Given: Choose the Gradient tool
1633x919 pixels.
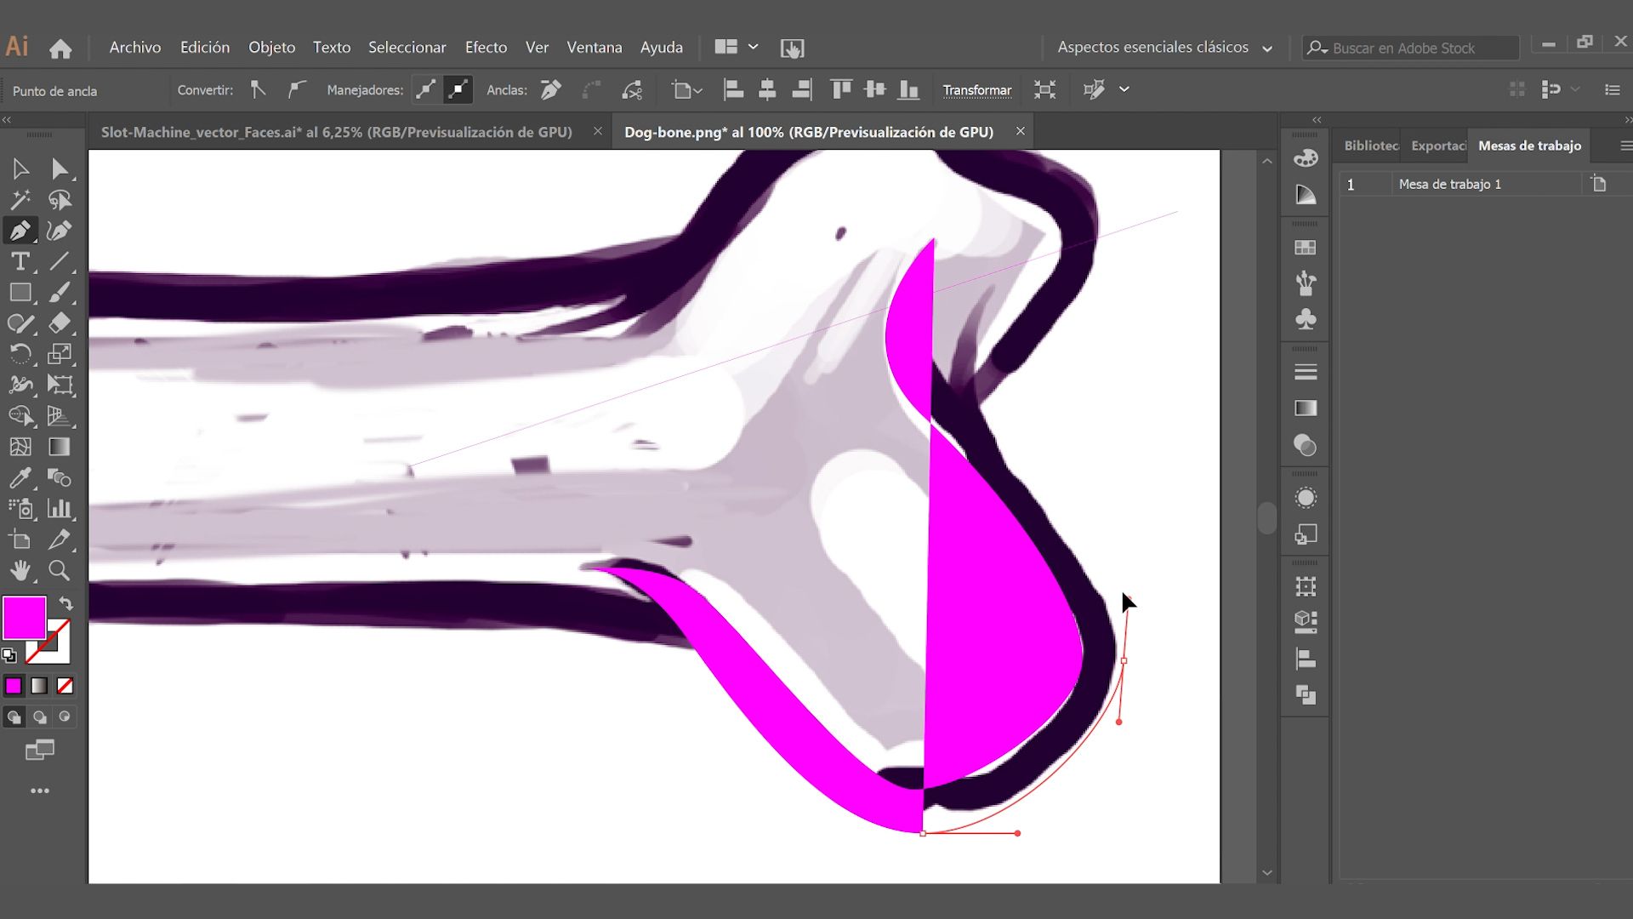Looking at the screenshot, I should [x=60, y=447].
